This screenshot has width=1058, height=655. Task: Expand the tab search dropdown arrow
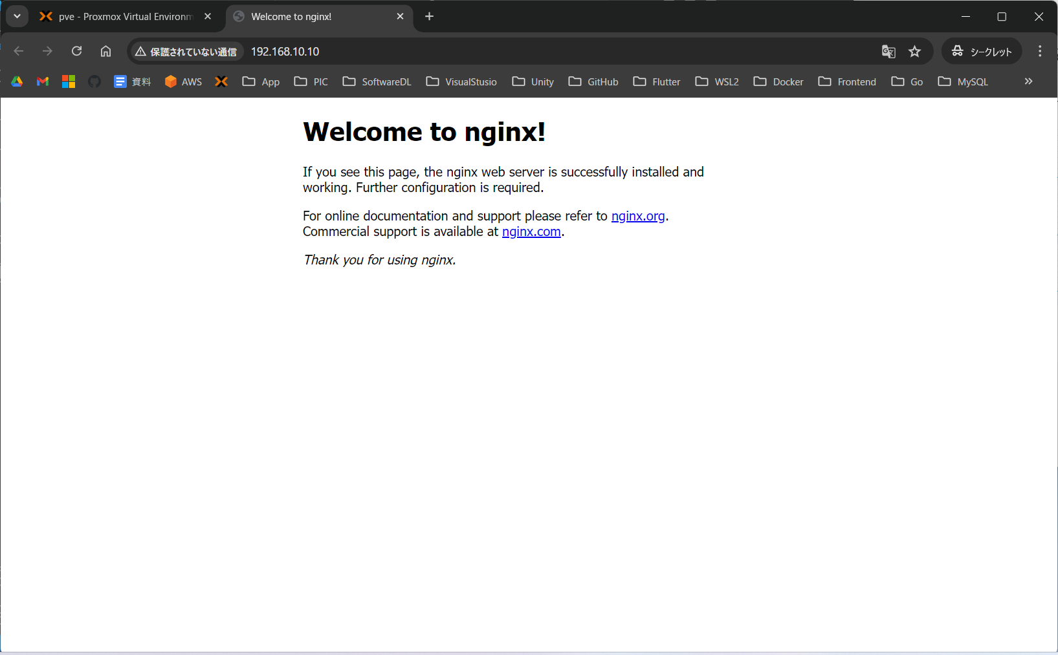tap(17, 16)
